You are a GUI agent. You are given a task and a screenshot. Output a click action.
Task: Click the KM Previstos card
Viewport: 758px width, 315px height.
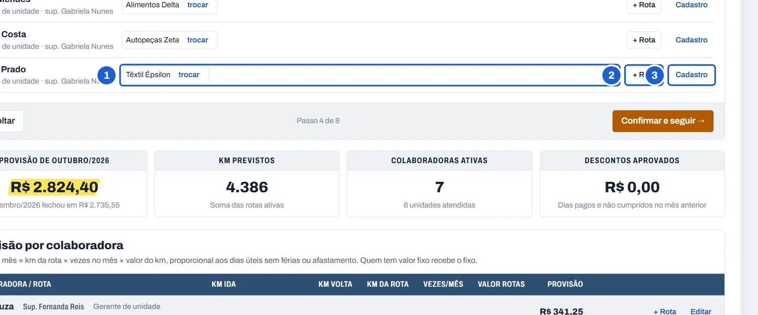(x=247, y=184)
